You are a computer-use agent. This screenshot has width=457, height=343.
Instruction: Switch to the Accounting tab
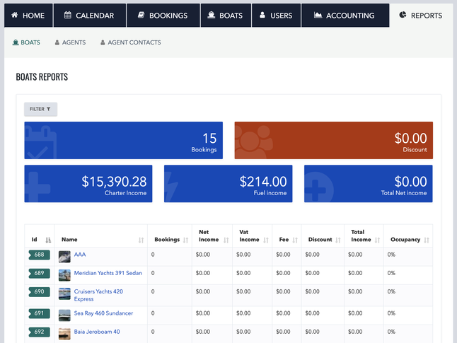click(x=345, y=16)
